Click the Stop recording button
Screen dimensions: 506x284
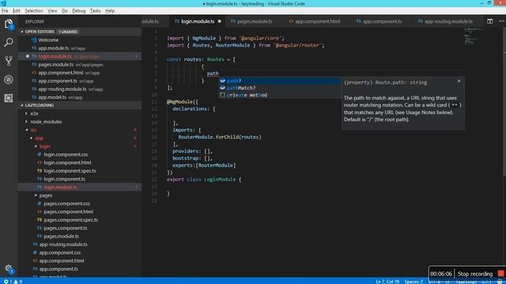point(475,274)
